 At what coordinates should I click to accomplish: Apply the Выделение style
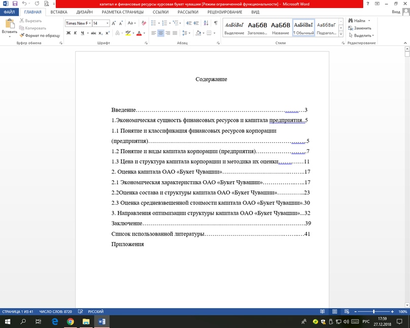click(234, 28)
